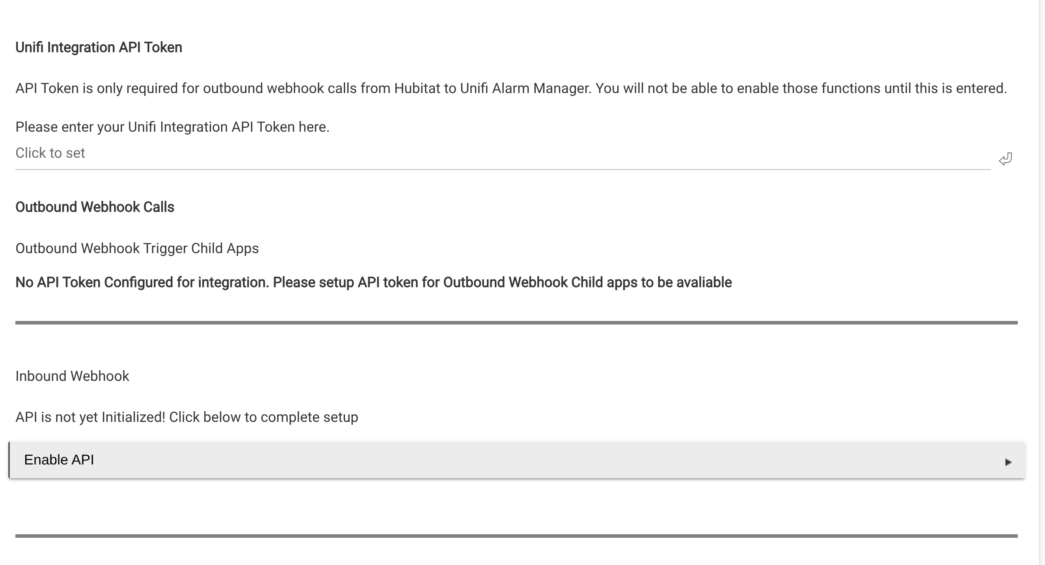Click the API Token requirement description paragraph

click(511, 88)
